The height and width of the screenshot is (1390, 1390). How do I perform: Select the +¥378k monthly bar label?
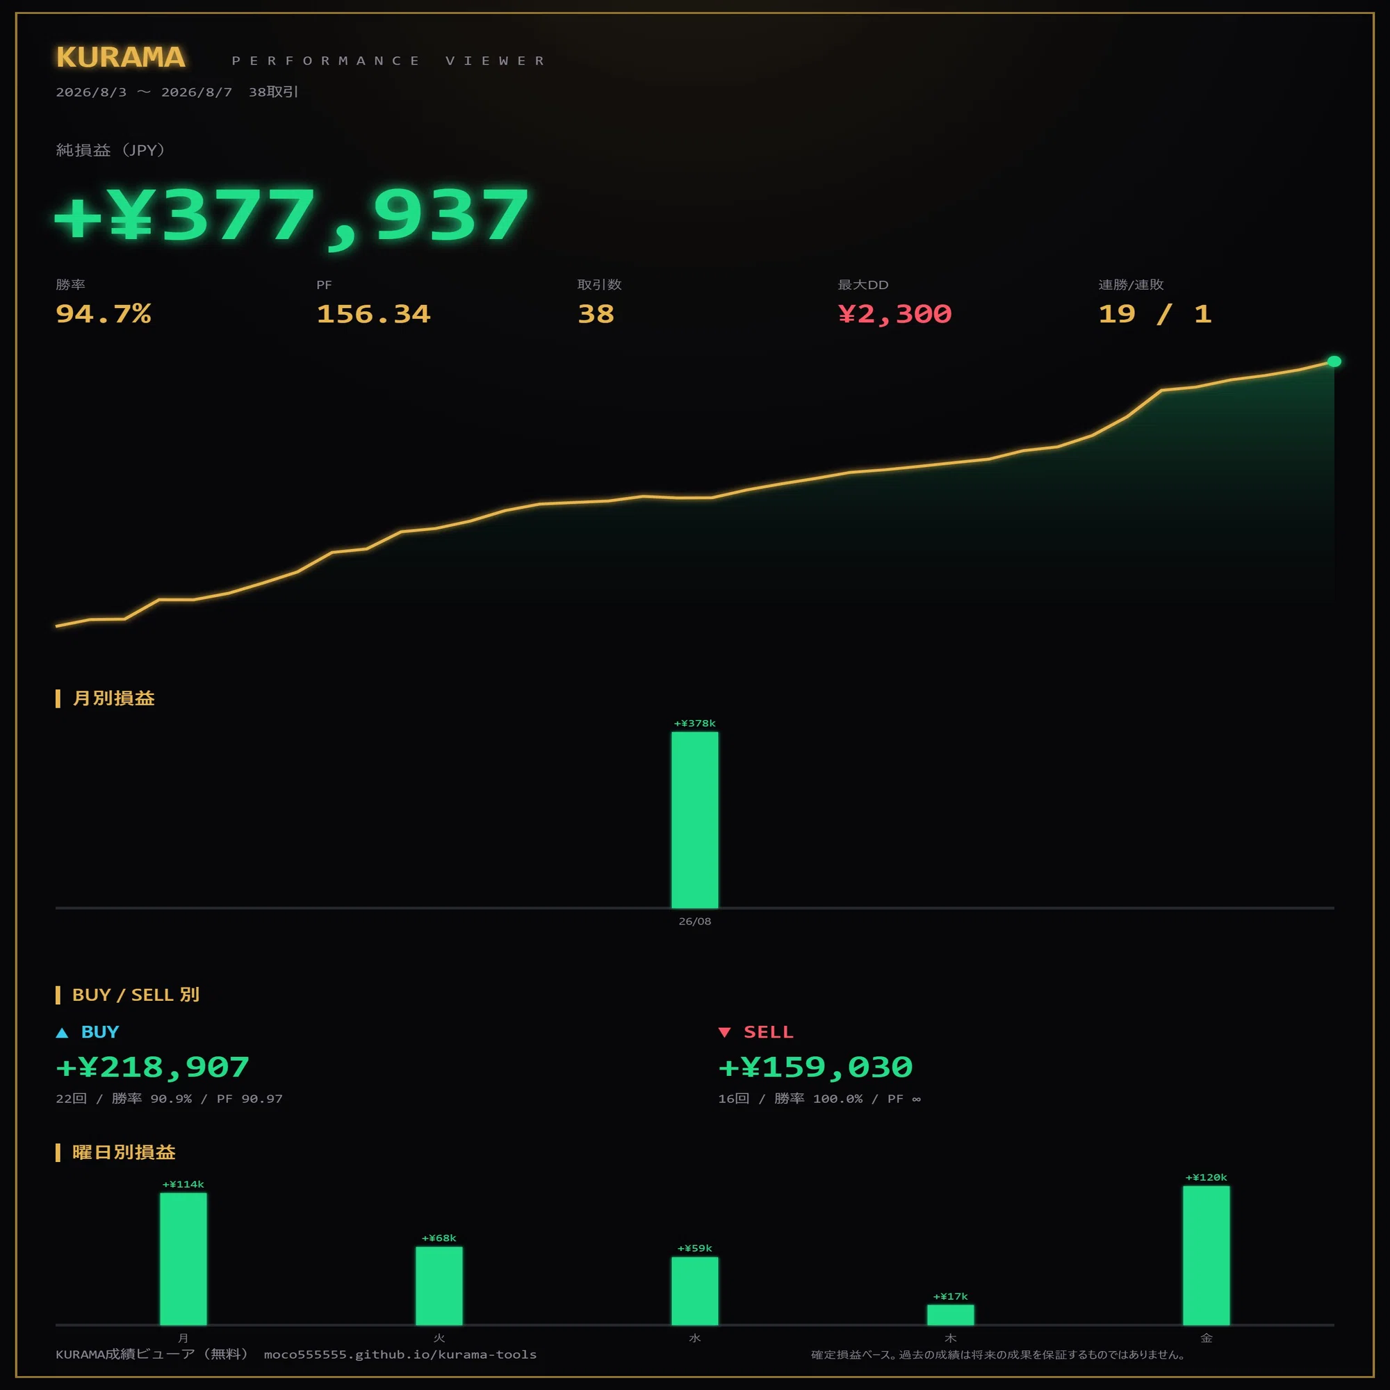[x=695, y=723]
